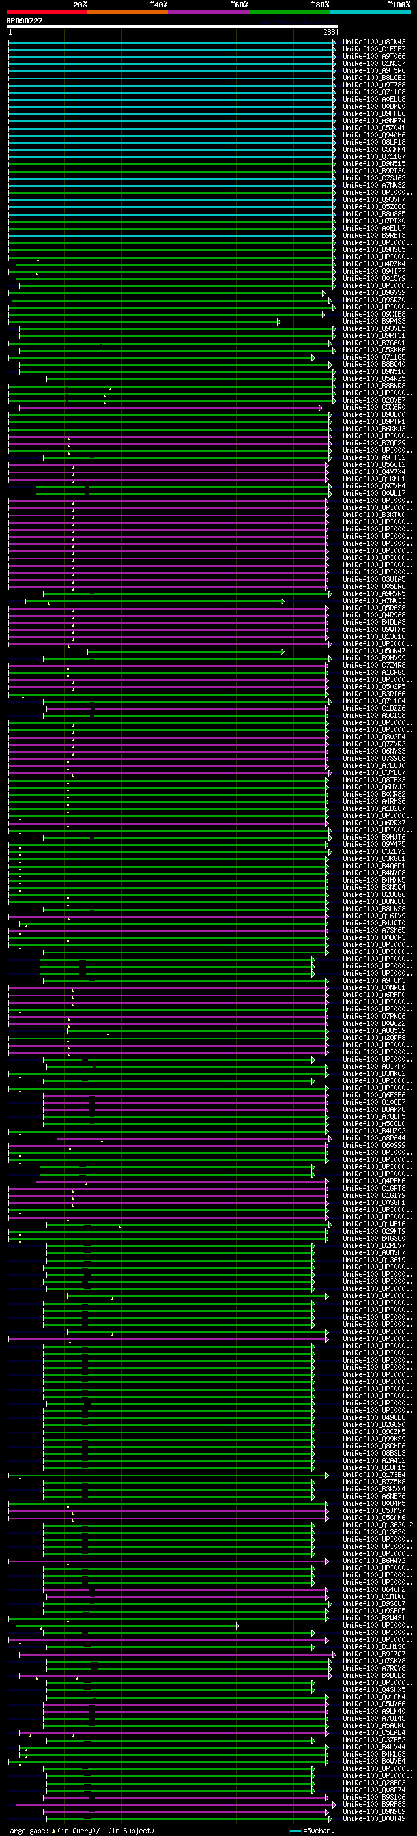417x1836 pixels.
Task: Click the BP090727 query title
Action: tap(24, 21)
